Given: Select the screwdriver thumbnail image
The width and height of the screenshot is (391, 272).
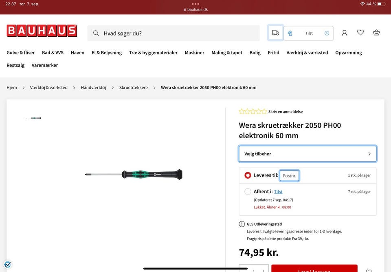Looking at the screenshot, I should pyautogui.click(x=33, y=118).
